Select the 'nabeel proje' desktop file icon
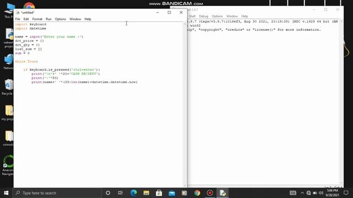 9,38
